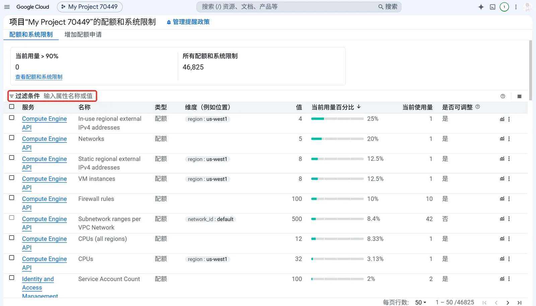
Task: Show usage chart for Networks row
Action: pyautogui.click(x=502, y=139)
